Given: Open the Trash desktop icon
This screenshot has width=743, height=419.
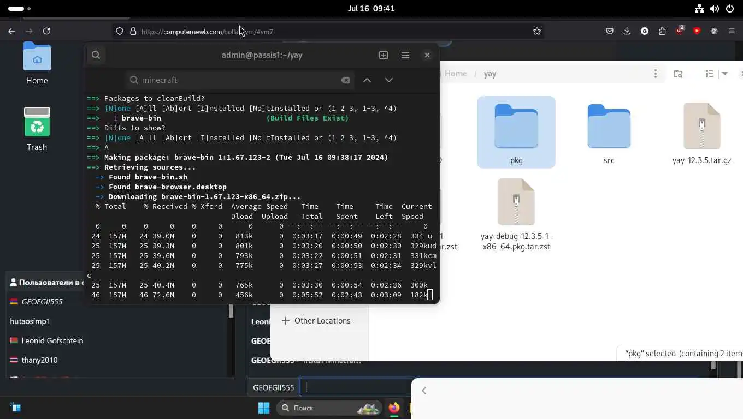Looking at the screenshot, I should coord(37,129).
